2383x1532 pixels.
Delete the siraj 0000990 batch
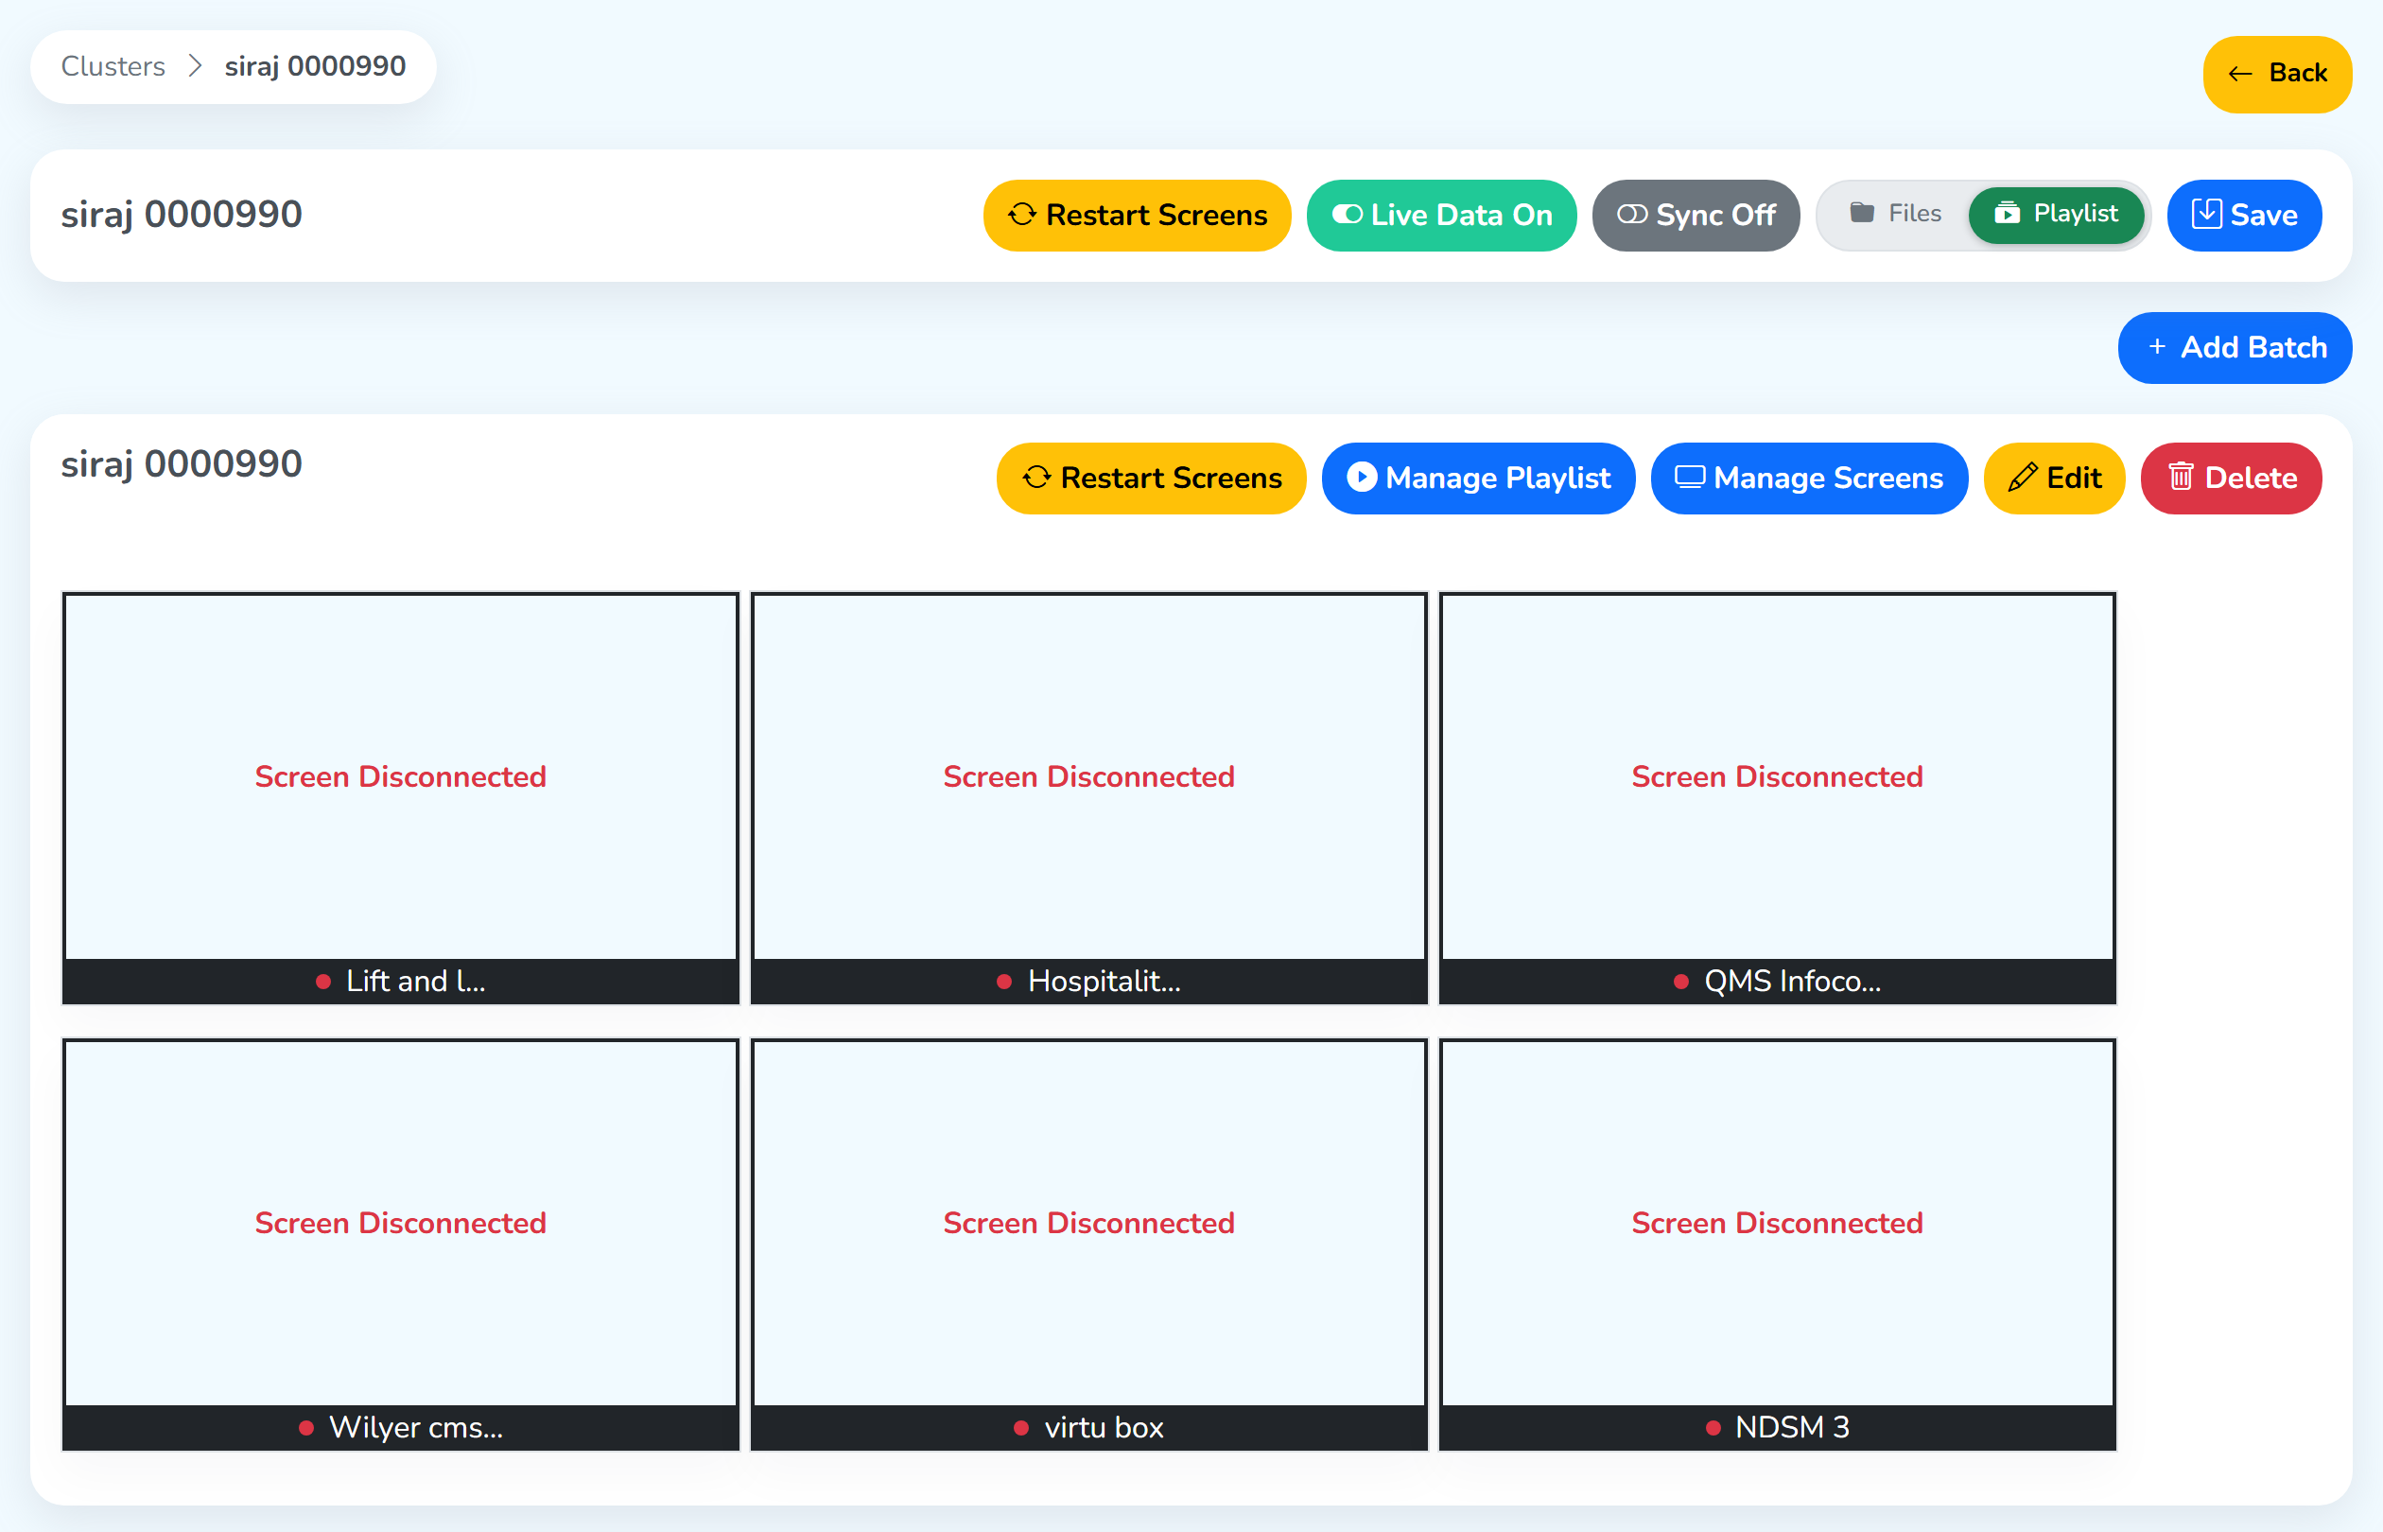[2231, 479]
